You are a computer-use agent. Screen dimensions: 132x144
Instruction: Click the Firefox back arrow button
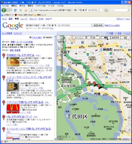[x=4, y=10]
